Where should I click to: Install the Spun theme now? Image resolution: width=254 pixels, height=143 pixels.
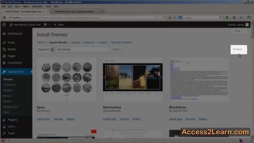point(43,119)
